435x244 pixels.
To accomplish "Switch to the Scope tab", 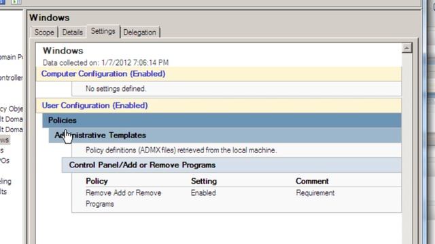I will click(44, 32).
